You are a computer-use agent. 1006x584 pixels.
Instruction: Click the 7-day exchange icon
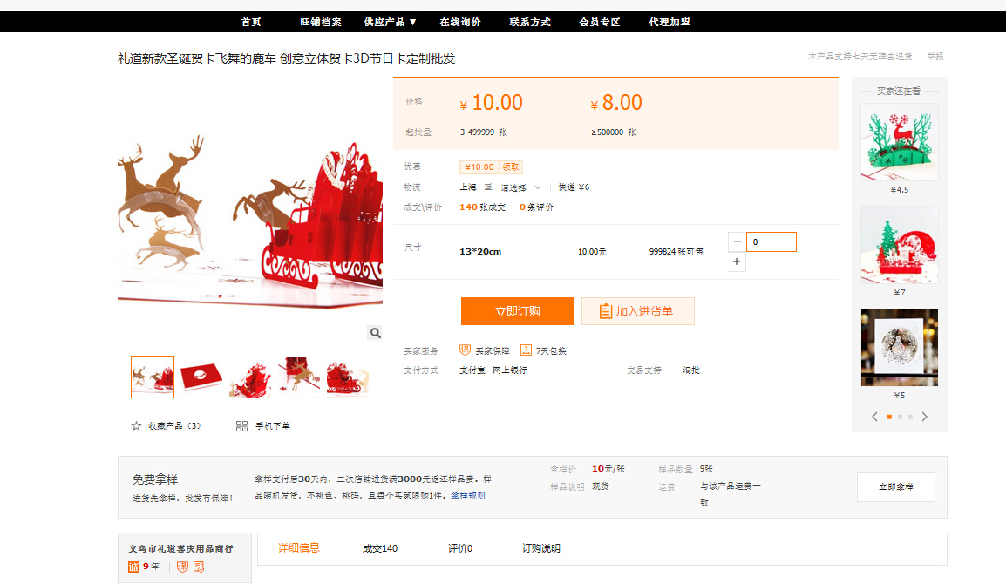(526, 350)
